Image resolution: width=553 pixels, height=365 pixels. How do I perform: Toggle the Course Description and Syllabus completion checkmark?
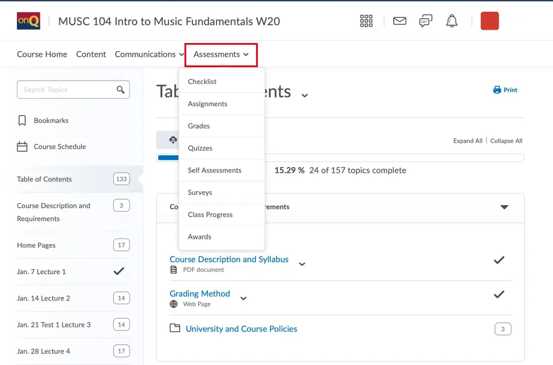tap(499, 260)
